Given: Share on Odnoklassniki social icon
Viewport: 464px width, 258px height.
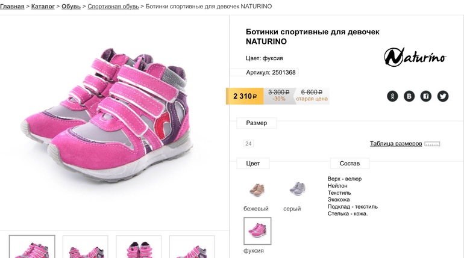Looking at the screenshot, I should (392, 96).
